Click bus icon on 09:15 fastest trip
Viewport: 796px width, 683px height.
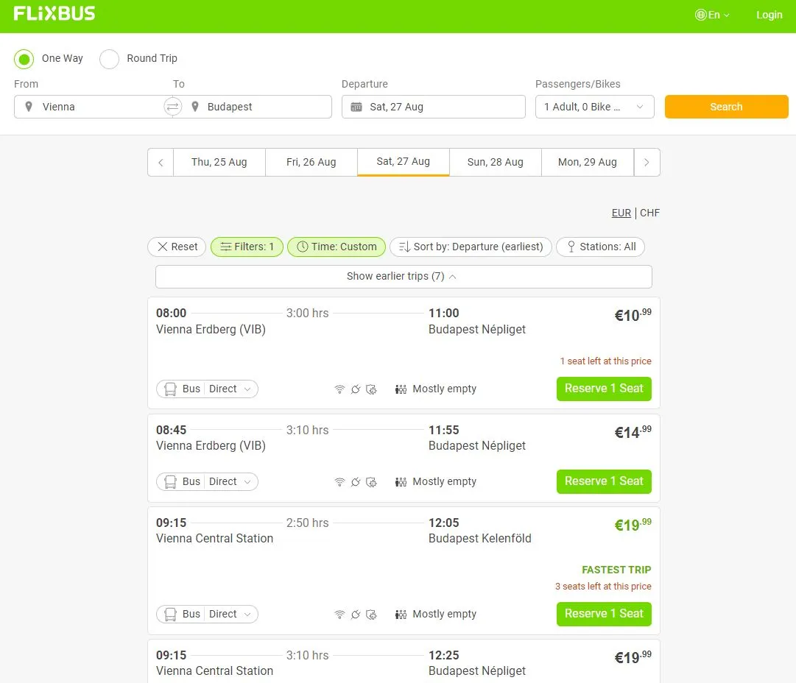pos(171,614)
